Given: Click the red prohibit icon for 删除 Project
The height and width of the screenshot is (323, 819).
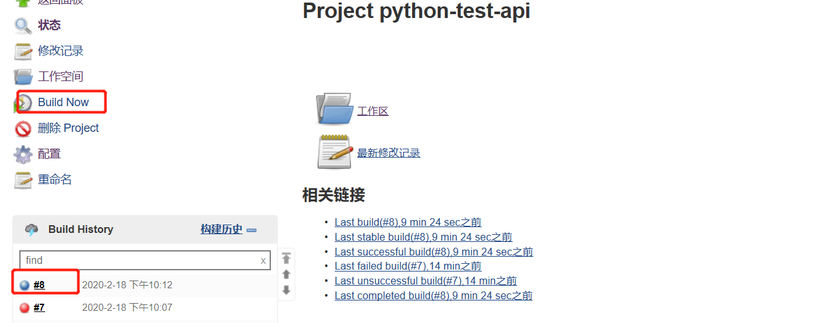Looking at the screenshot, I should pos(23,129).
